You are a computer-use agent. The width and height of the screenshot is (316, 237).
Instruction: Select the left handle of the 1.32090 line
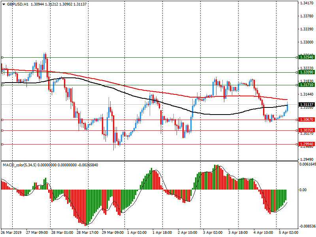click(2, 72)
